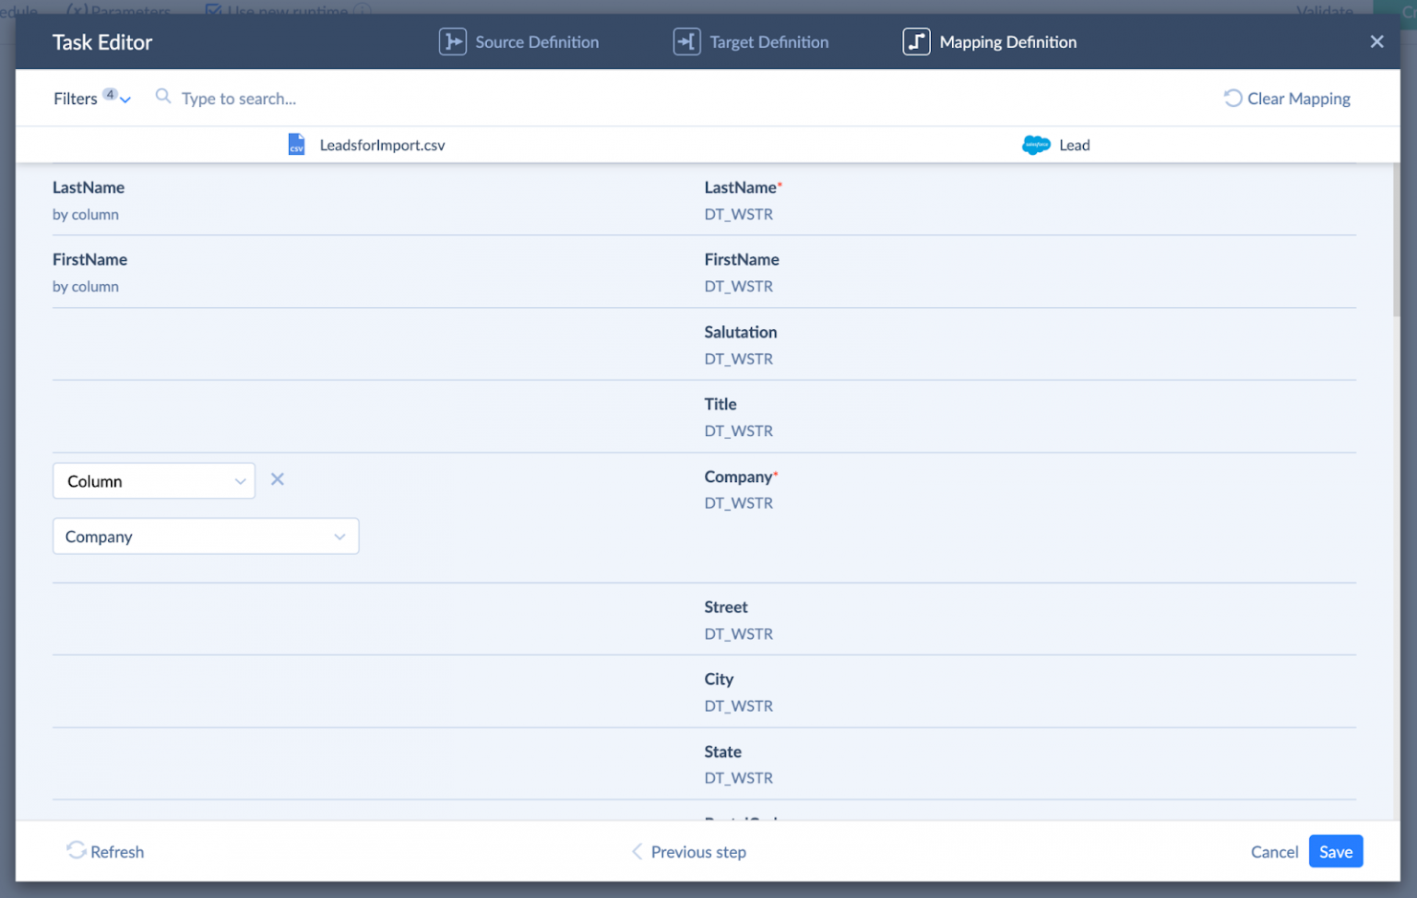Click the Target Definition step icon
This screenshot has width=1417, height=898.
(686, 42)
